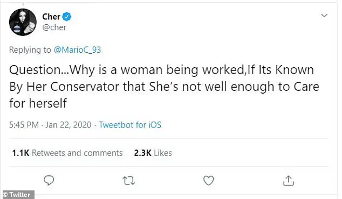Click the 5:45 PM timestamp
The height and width of the screenshot is (199, 342).
tap(24, 125)
